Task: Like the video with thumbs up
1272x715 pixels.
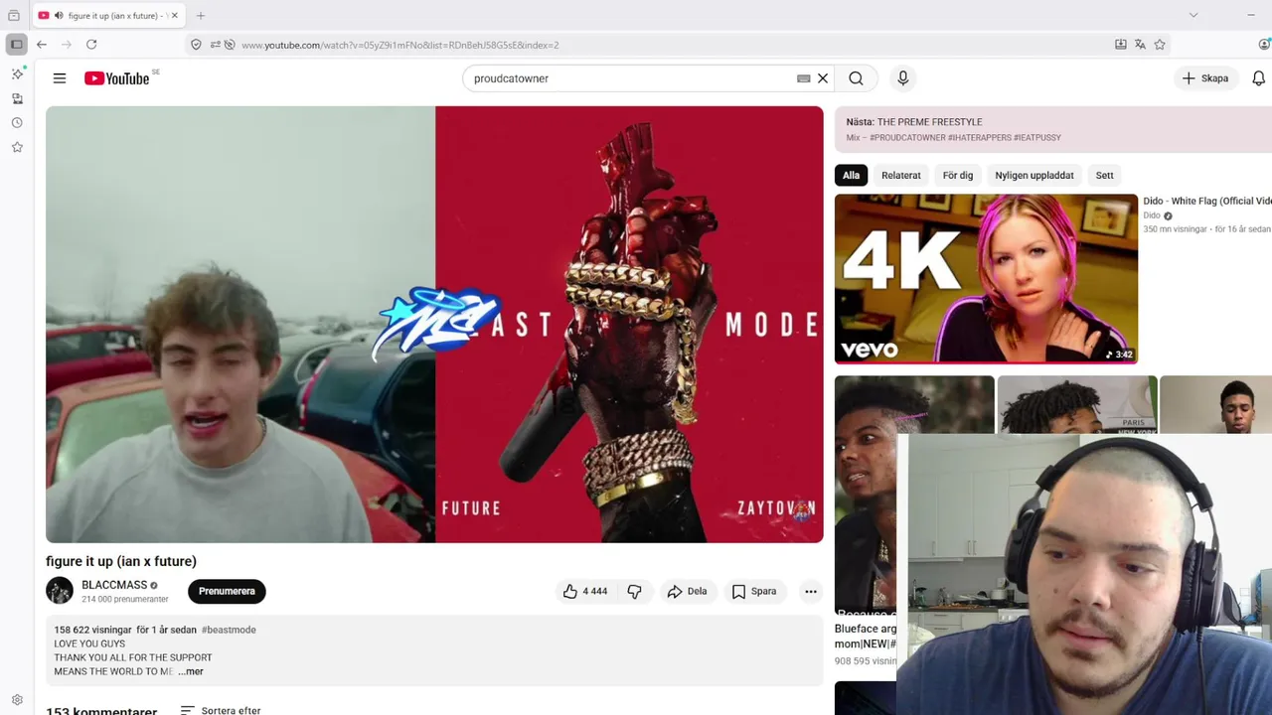Action: pyautogui.click(x=585, y=591)
